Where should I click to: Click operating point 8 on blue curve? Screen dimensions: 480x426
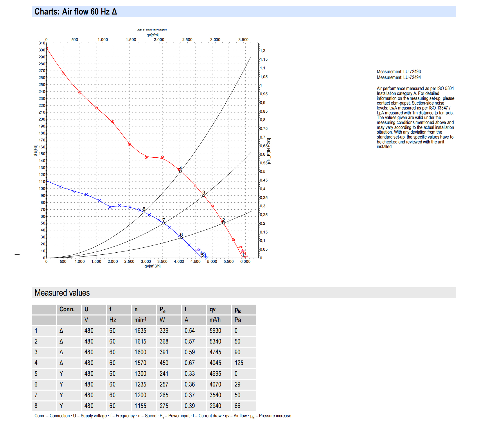click(x=144, y=212)
